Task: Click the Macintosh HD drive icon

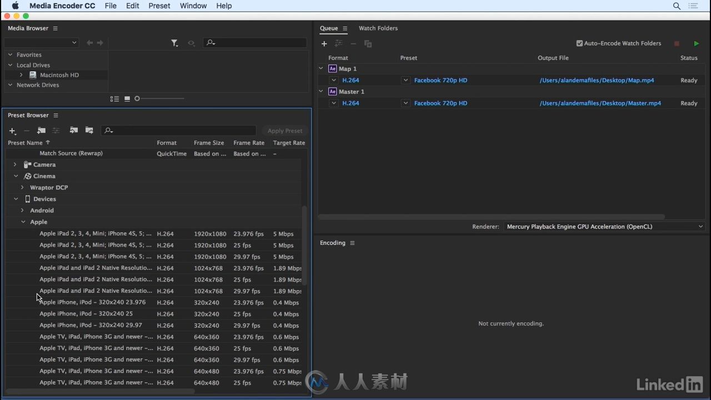Action: pos(33,75)
